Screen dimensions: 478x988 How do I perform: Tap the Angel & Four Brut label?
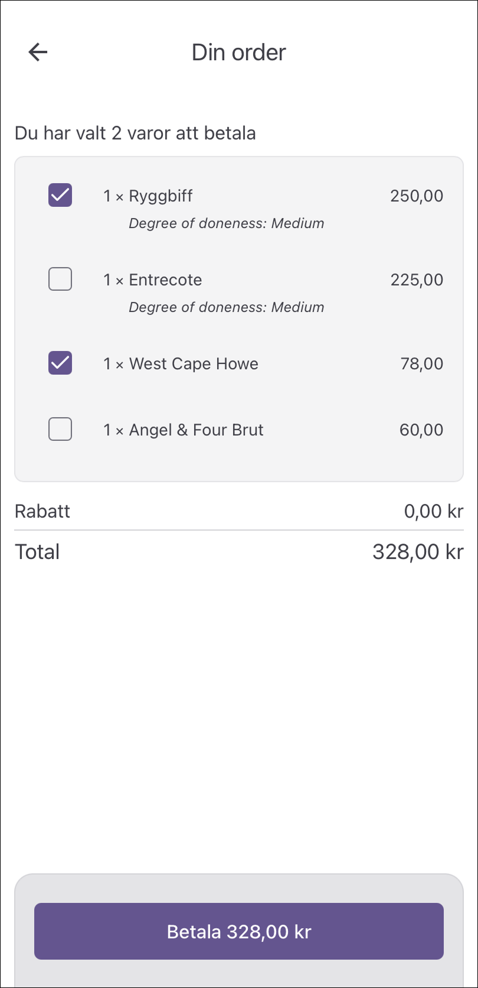coord(196,430)
